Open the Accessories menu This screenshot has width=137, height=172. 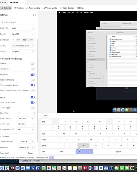(33, 8)
